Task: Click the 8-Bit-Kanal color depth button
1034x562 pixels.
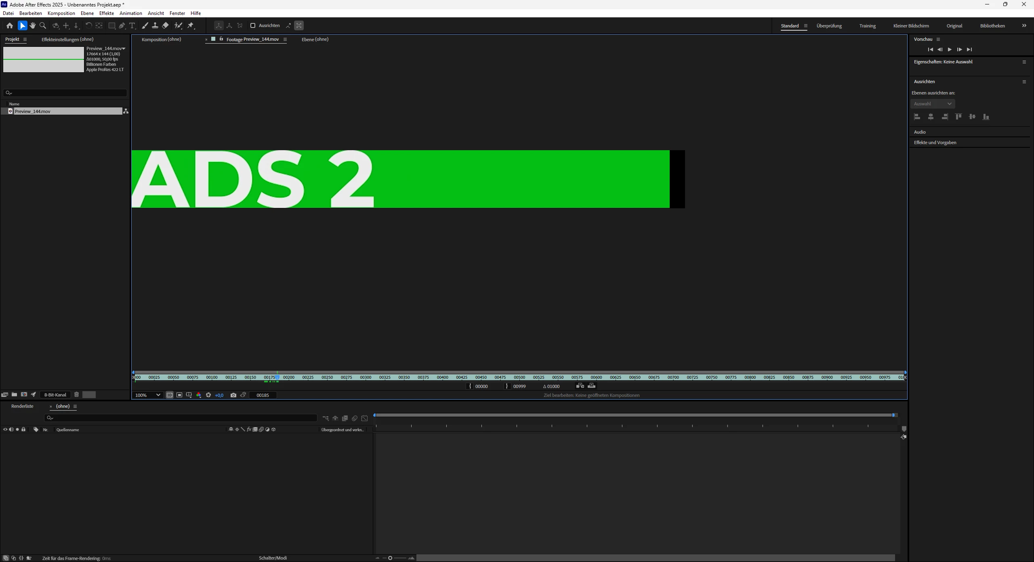Action: [x=55, y=395]
